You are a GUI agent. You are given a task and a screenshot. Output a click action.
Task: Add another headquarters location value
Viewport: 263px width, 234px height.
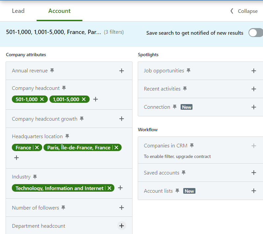click(16, 158)
